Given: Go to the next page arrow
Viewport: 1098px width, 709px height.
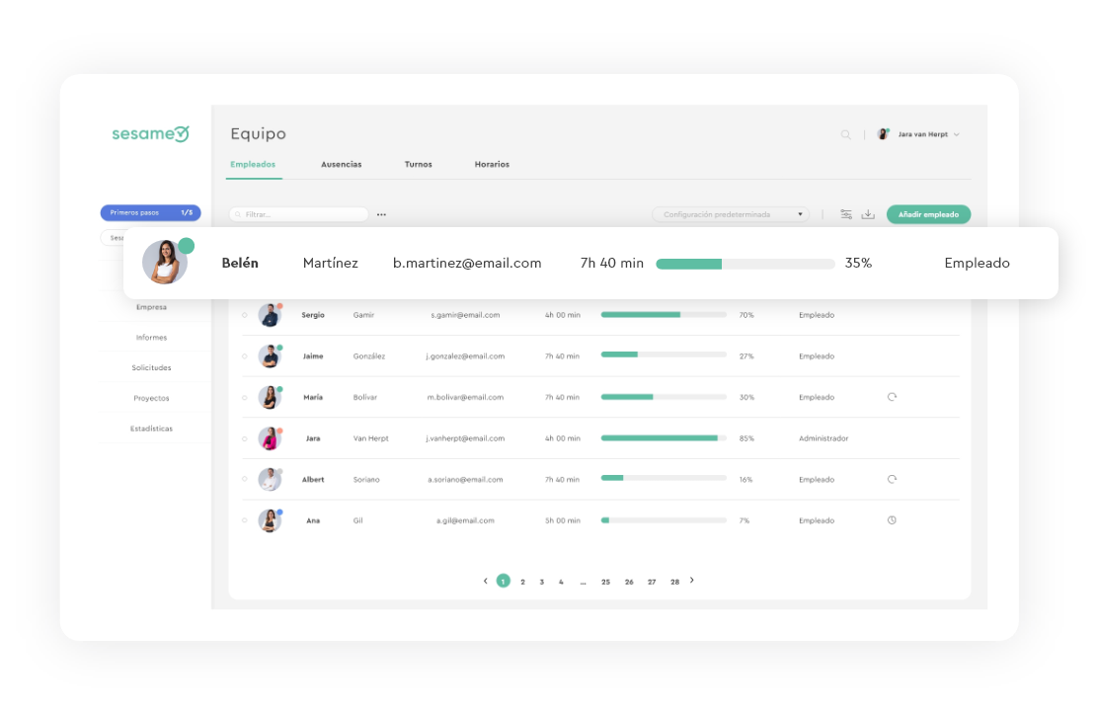Looking at the screenshot, I should coord(692,580).
